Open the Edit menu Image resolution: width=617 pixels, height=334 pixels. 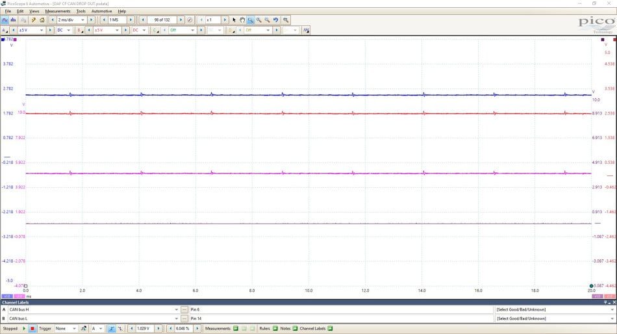click(20, 12)
